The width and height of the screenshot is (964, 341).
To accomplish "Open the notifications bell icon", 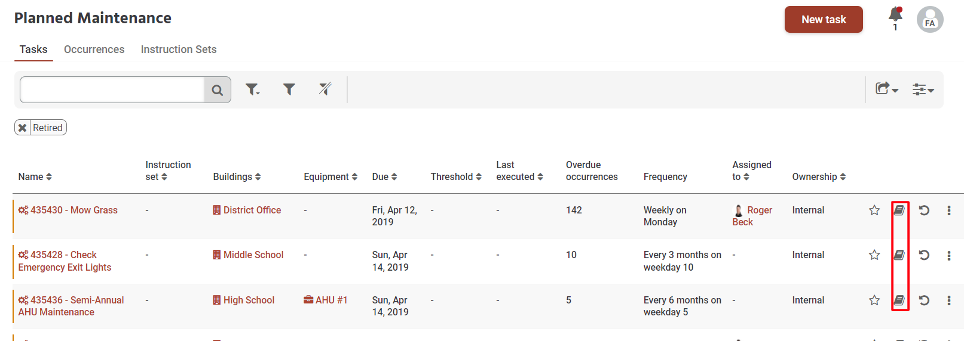I will [895, 14].
